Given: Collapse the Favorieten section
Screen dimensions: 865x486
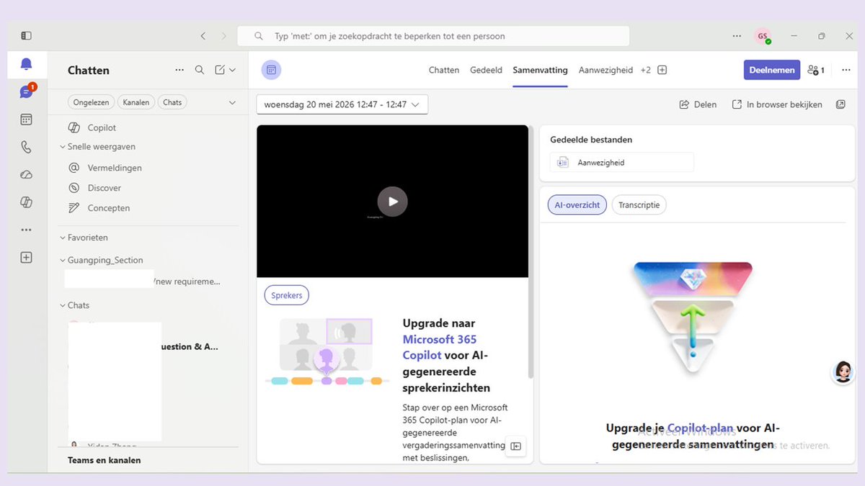Looking at the screenshot, I should tap(84, 238).
